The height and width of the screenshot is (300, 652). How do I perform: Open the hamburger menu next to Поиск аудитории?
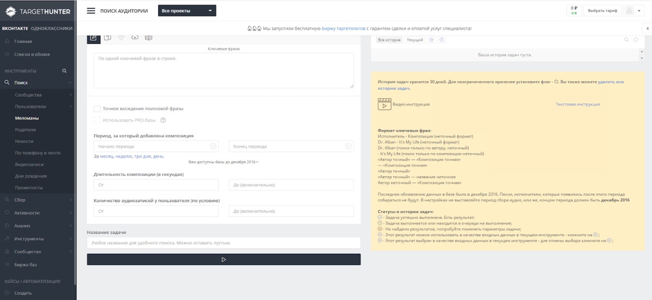pyautogui.click(x=91, y=10)
